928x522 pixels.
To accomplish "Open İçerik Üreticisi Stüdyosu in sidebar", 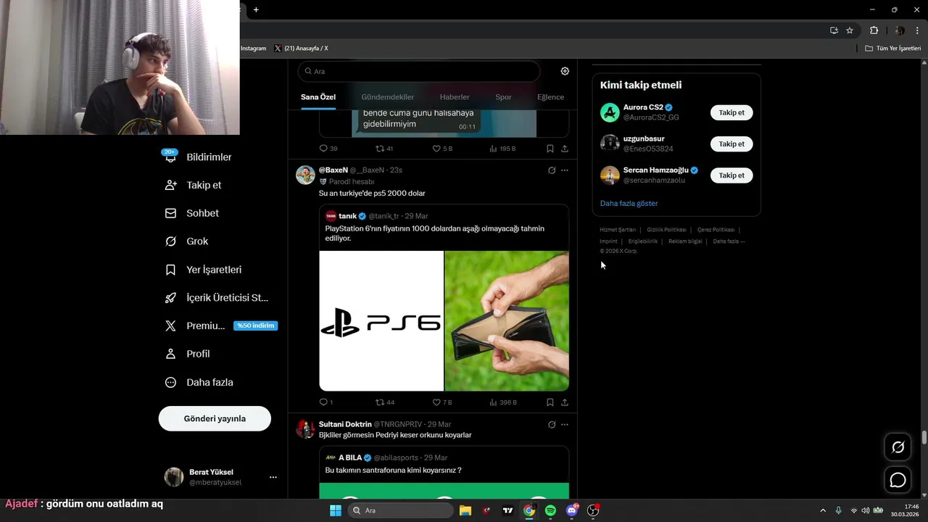I will [217, 298].
